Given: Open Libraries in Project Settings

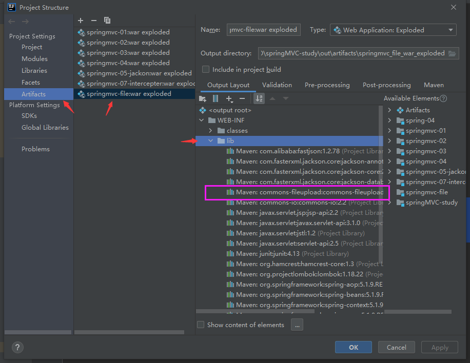Looking at the screenshot, I should click(x=34, y=71).
